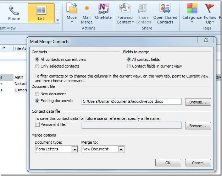Expand Document type Form Letters dropdown
222x176 pixels.
click(x=74, y=149)
